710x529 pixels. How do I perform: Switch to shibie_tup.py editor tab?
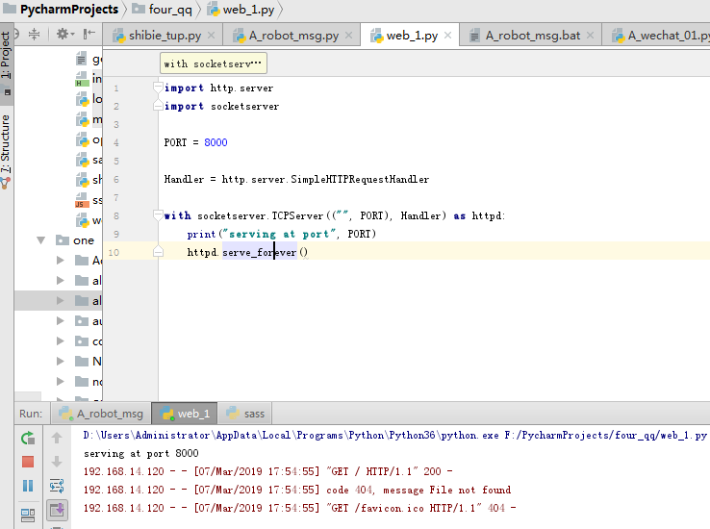pos(165,36)
